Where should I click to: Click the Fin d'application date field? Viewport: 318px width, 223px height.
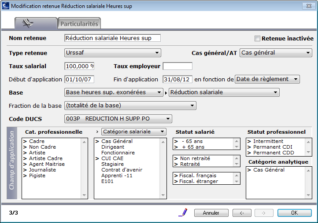click(177, 80)
